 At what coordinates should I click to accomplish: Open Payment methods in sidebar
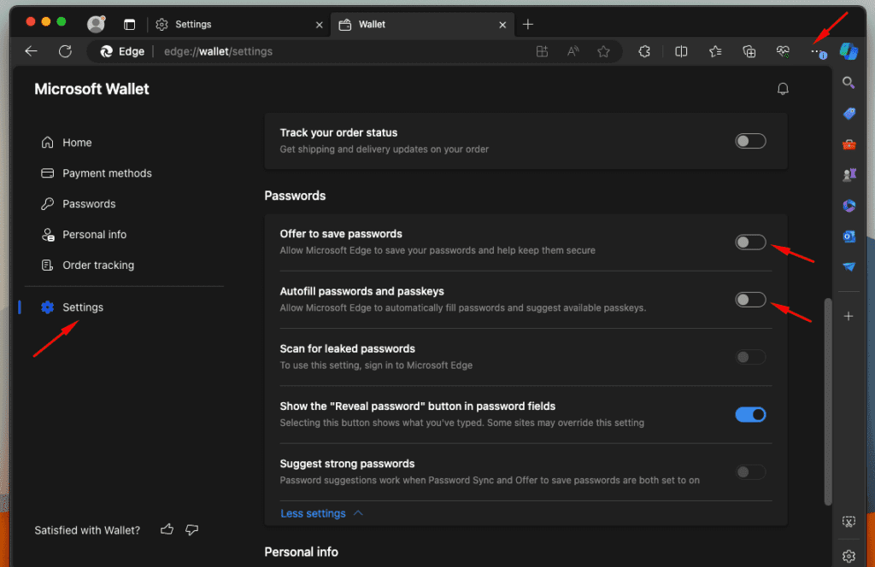pyautogui.click(x=107, y=173)
